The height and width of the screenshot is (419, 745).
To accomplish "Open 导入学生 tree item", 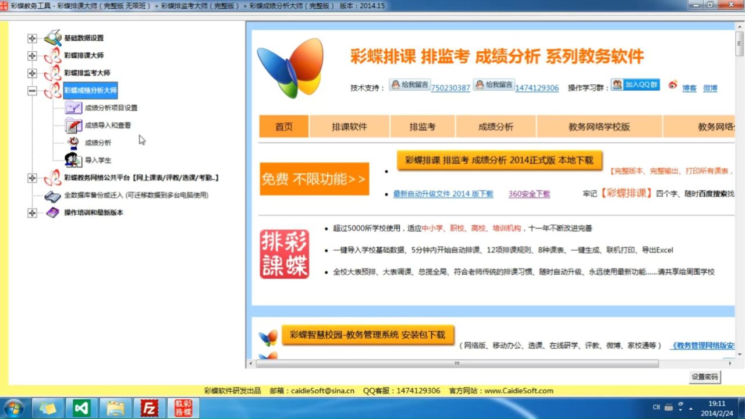I will tap(98, 160).
